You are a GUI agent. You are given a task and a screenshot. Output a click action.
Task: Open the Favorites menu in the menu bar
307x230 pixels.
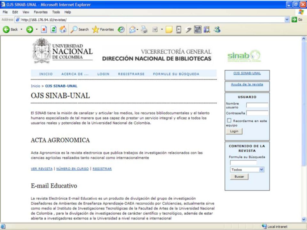41,12
